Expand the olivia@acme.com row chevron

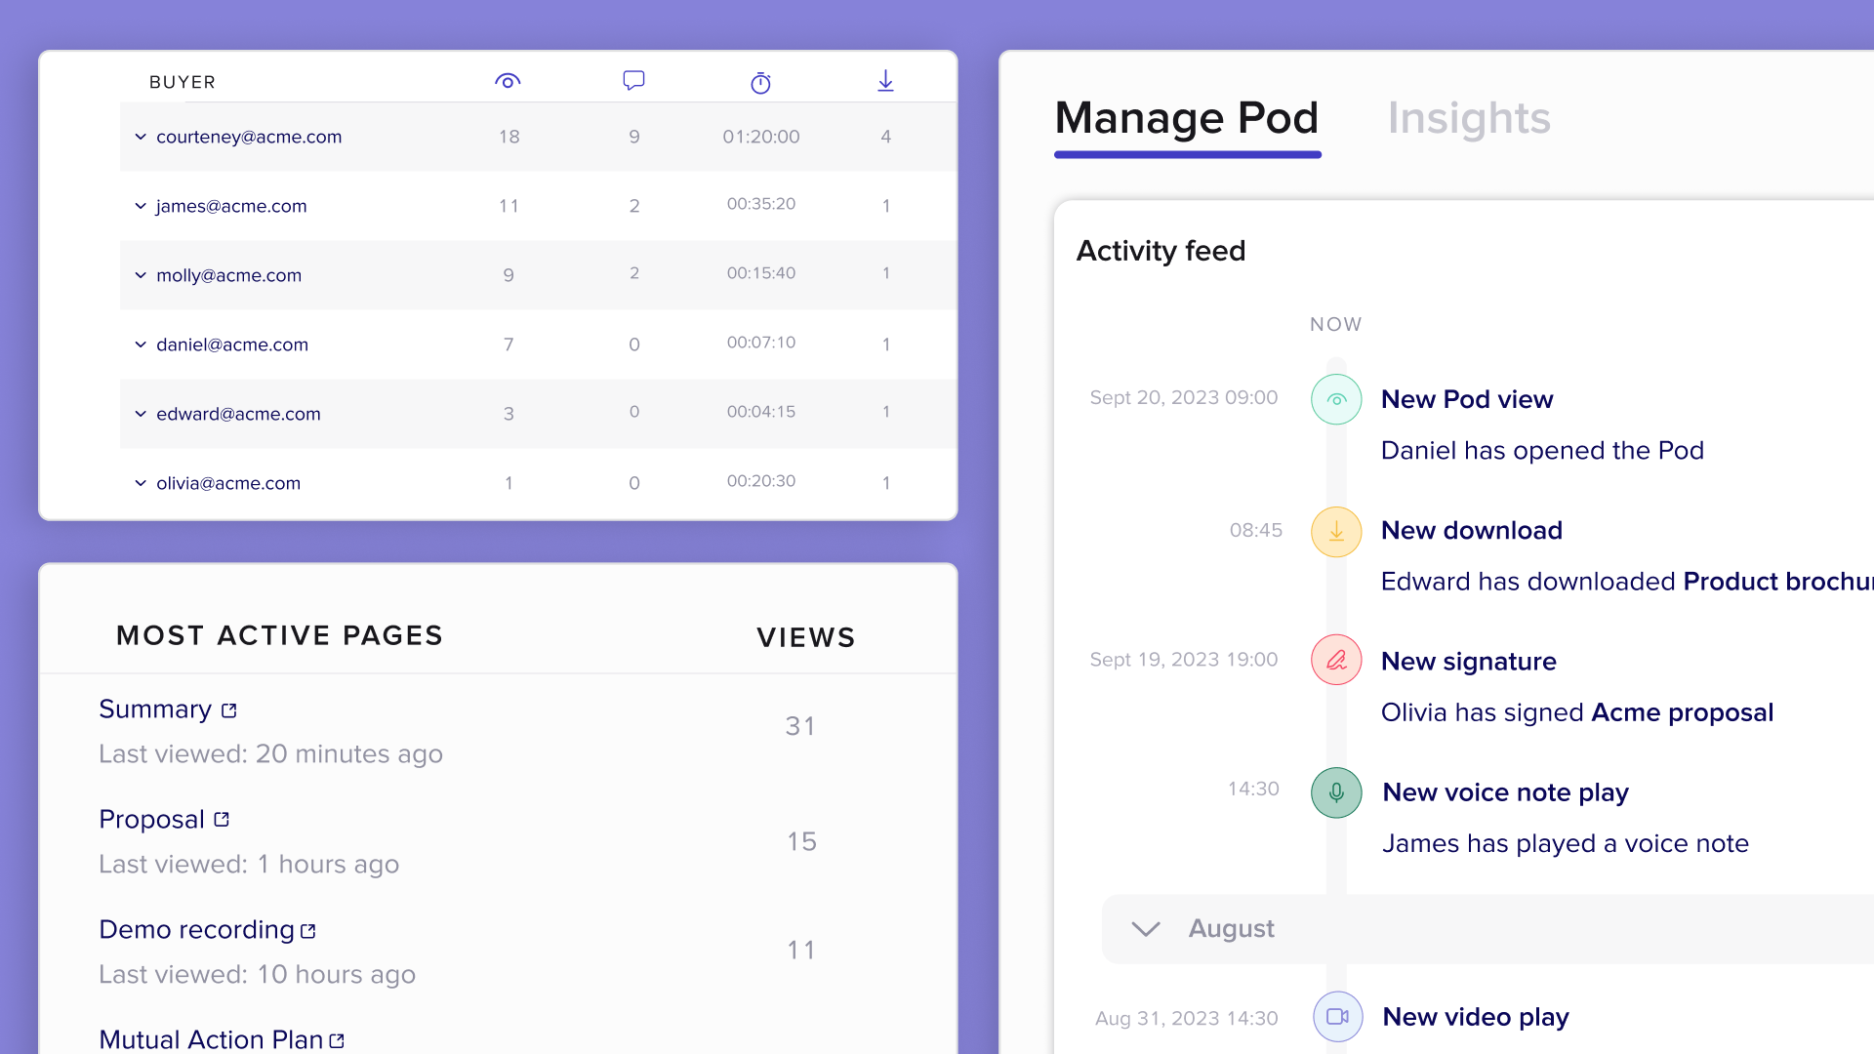(x=141, y=483)
